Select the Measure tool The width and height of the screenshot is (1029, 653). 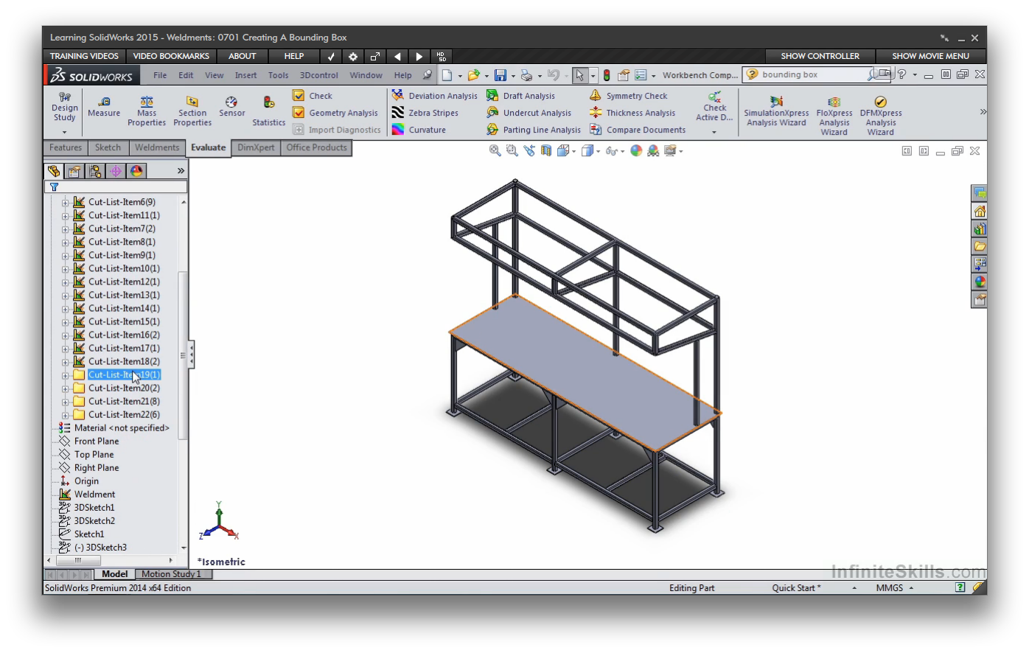[x=104, y=106]
